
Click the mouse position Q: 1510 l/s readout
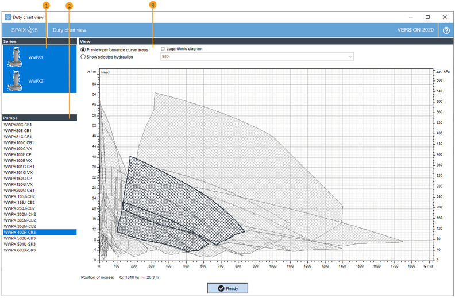[x=129, y=278]
